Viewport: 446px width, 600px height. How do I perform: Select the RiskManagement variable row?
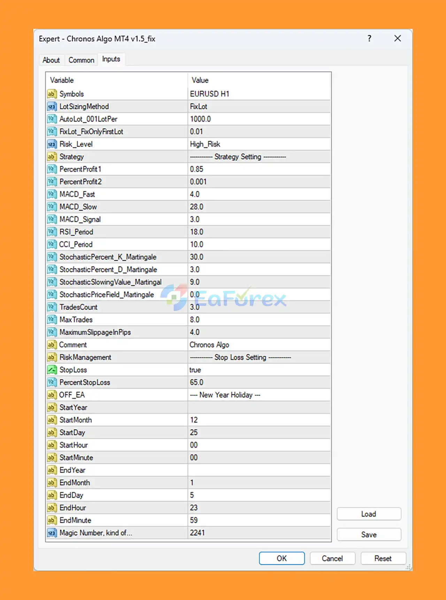pos(188,357)
